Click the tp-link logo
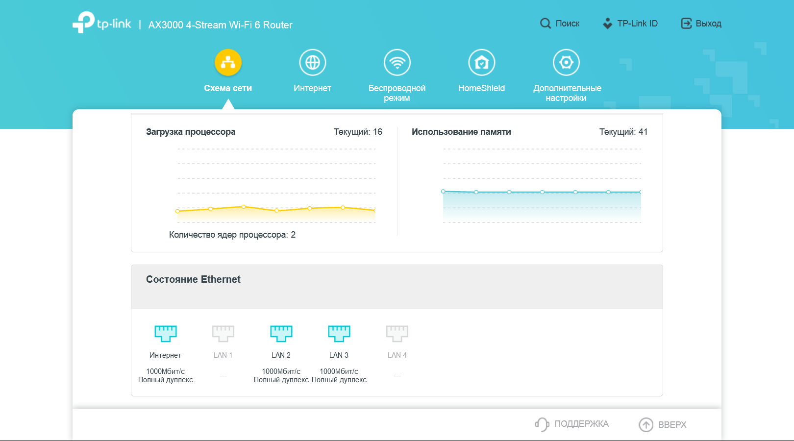Viewport: 794px width, 441px height. (102, 23)
